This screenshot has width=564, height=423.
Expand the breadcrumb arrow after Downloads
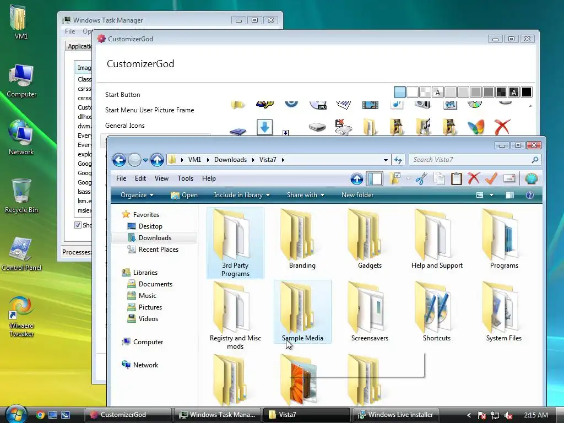click(x=253, y=160)
